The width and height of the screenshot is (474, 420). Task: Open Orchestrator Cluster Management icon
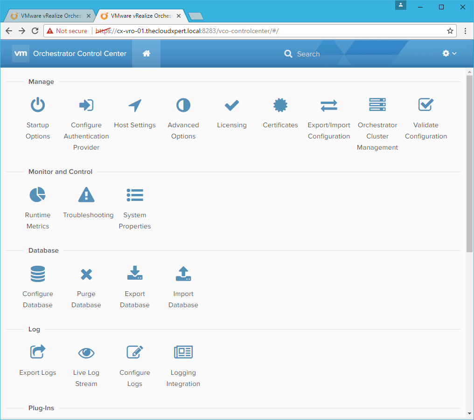tap(377, 105)
